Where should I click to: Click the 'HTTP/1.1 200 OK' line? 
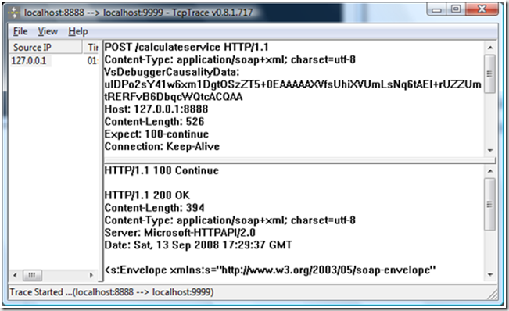pos(147,195)
